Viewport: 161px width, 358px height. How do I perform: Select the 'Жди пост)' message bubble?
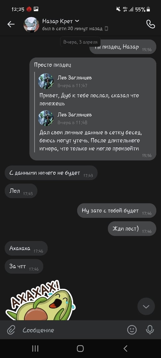click(132, 228)
